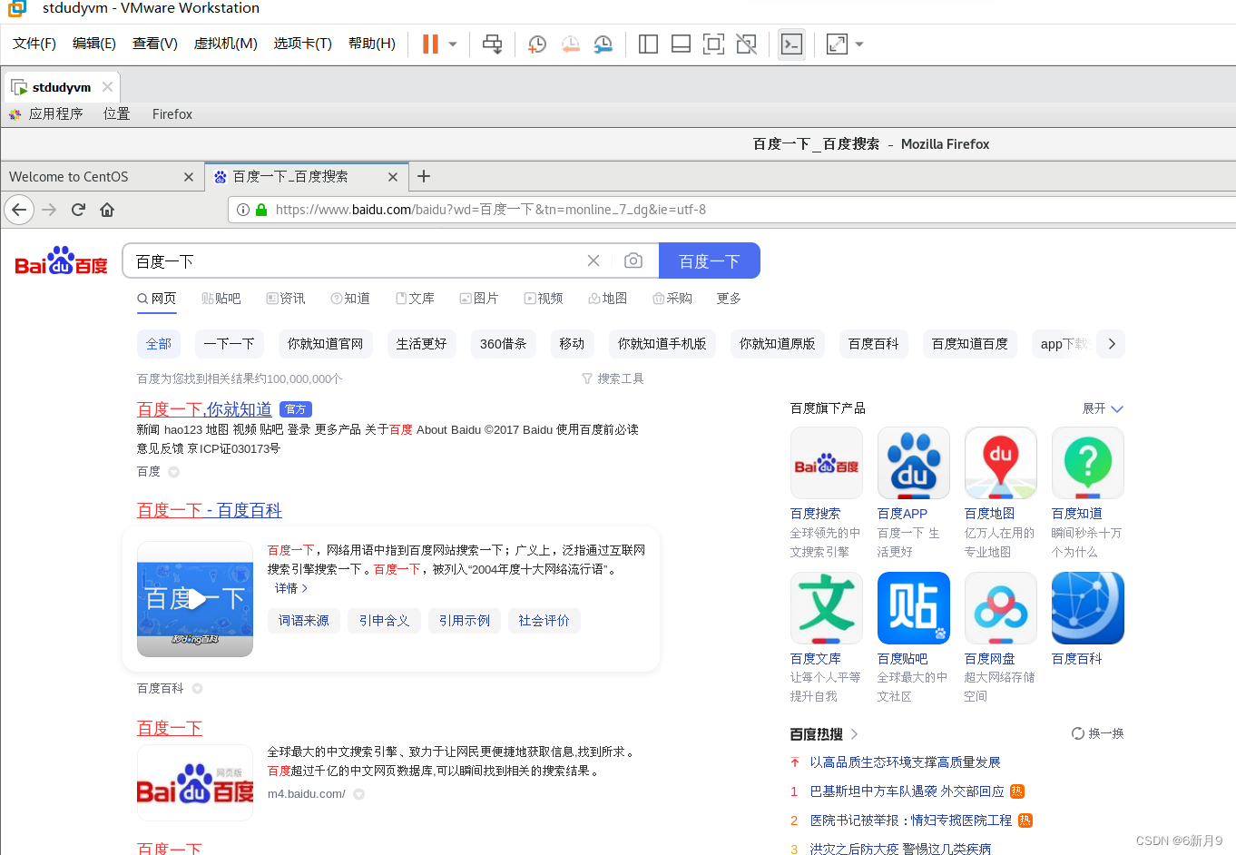The width and height of the screenshot is (1236, 855).
Task: Show more filter chips with right arrow
Action: click(x=1112, y=344)
